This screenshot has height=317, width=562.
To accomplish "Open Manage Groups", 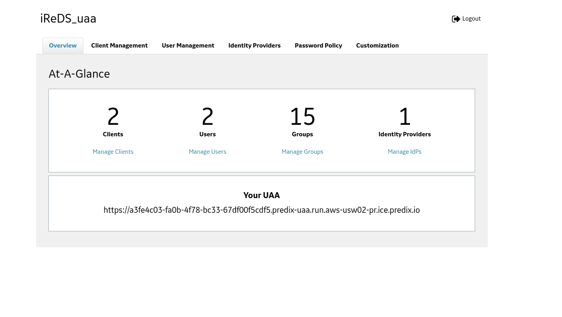I will click(302, 152).
